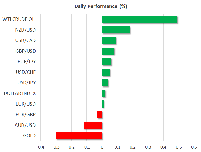Select the USD/CAD bar in the chart

pyautogui.click(x=109, y=41)
